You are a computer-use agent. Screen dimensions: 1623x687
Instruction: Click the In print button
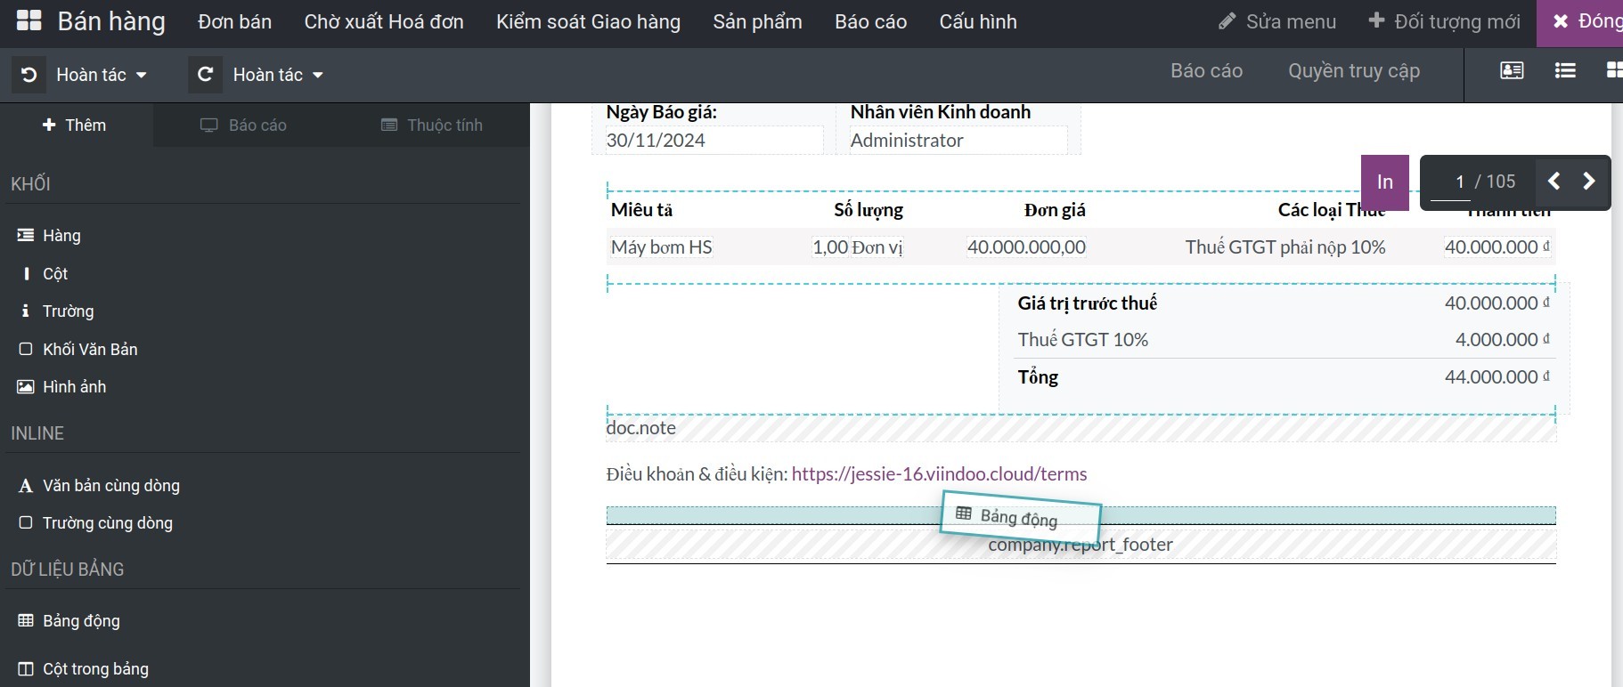[1384, 182]
